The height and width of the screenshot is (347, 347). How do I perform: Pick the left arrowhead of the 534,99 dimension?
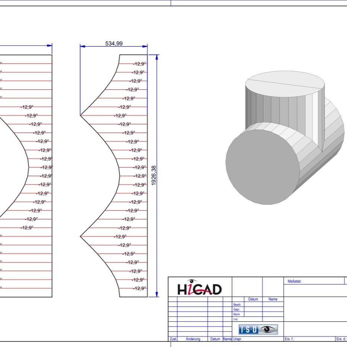pos(83,47)
